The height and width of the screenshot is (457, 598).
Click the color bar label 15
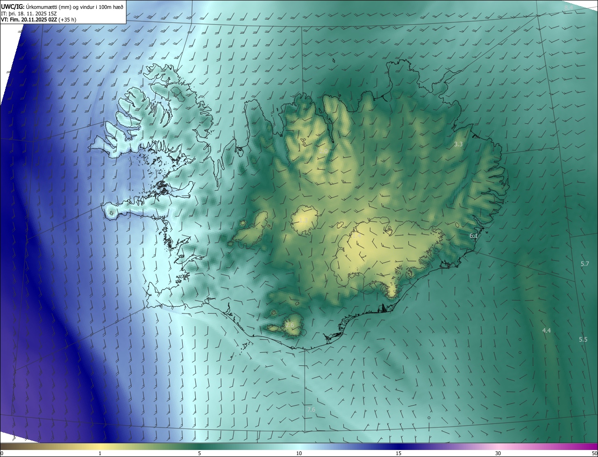coord(399,454)
